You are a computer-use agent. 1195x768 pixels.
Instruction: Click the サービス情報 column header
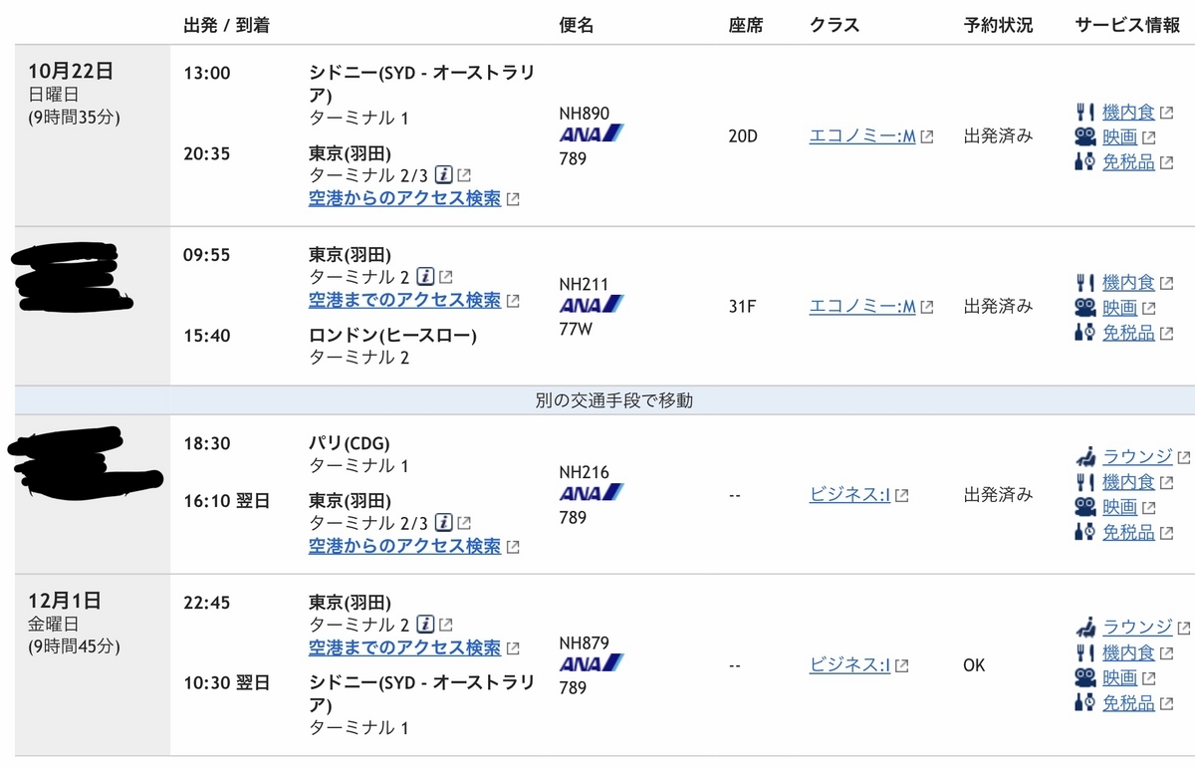(1127, 26)
